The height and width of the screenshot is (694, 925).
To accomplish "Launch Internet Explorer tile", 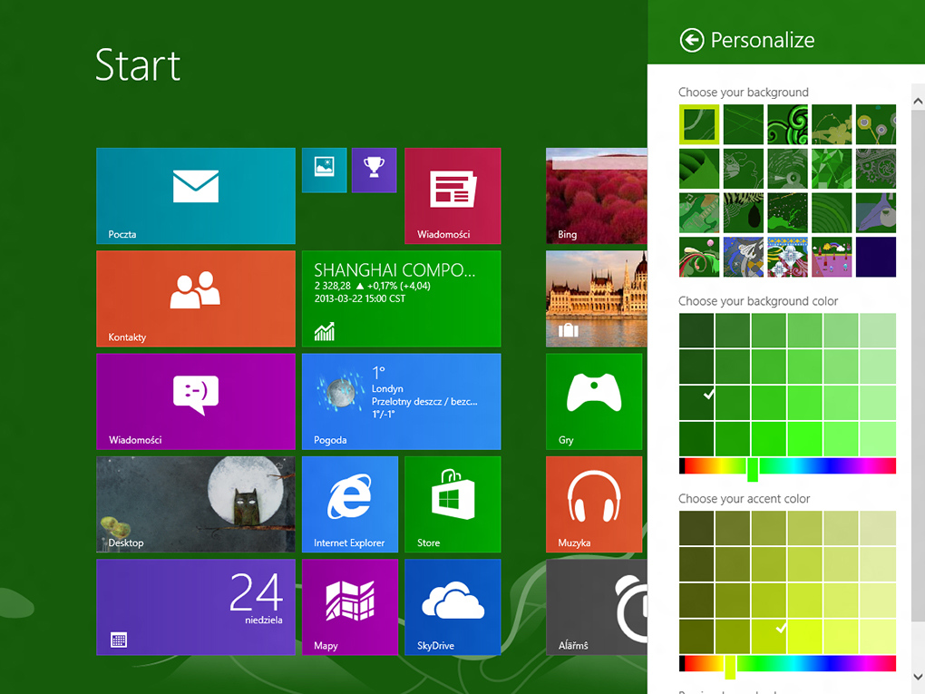I will click(349, 504).
